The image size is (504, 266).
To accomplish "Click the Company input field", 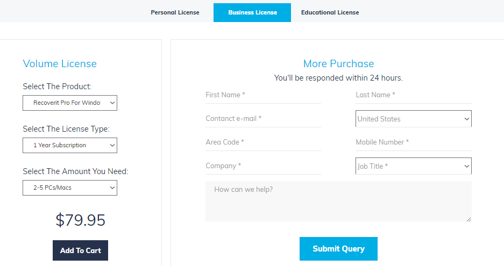I will coord(263,166).
